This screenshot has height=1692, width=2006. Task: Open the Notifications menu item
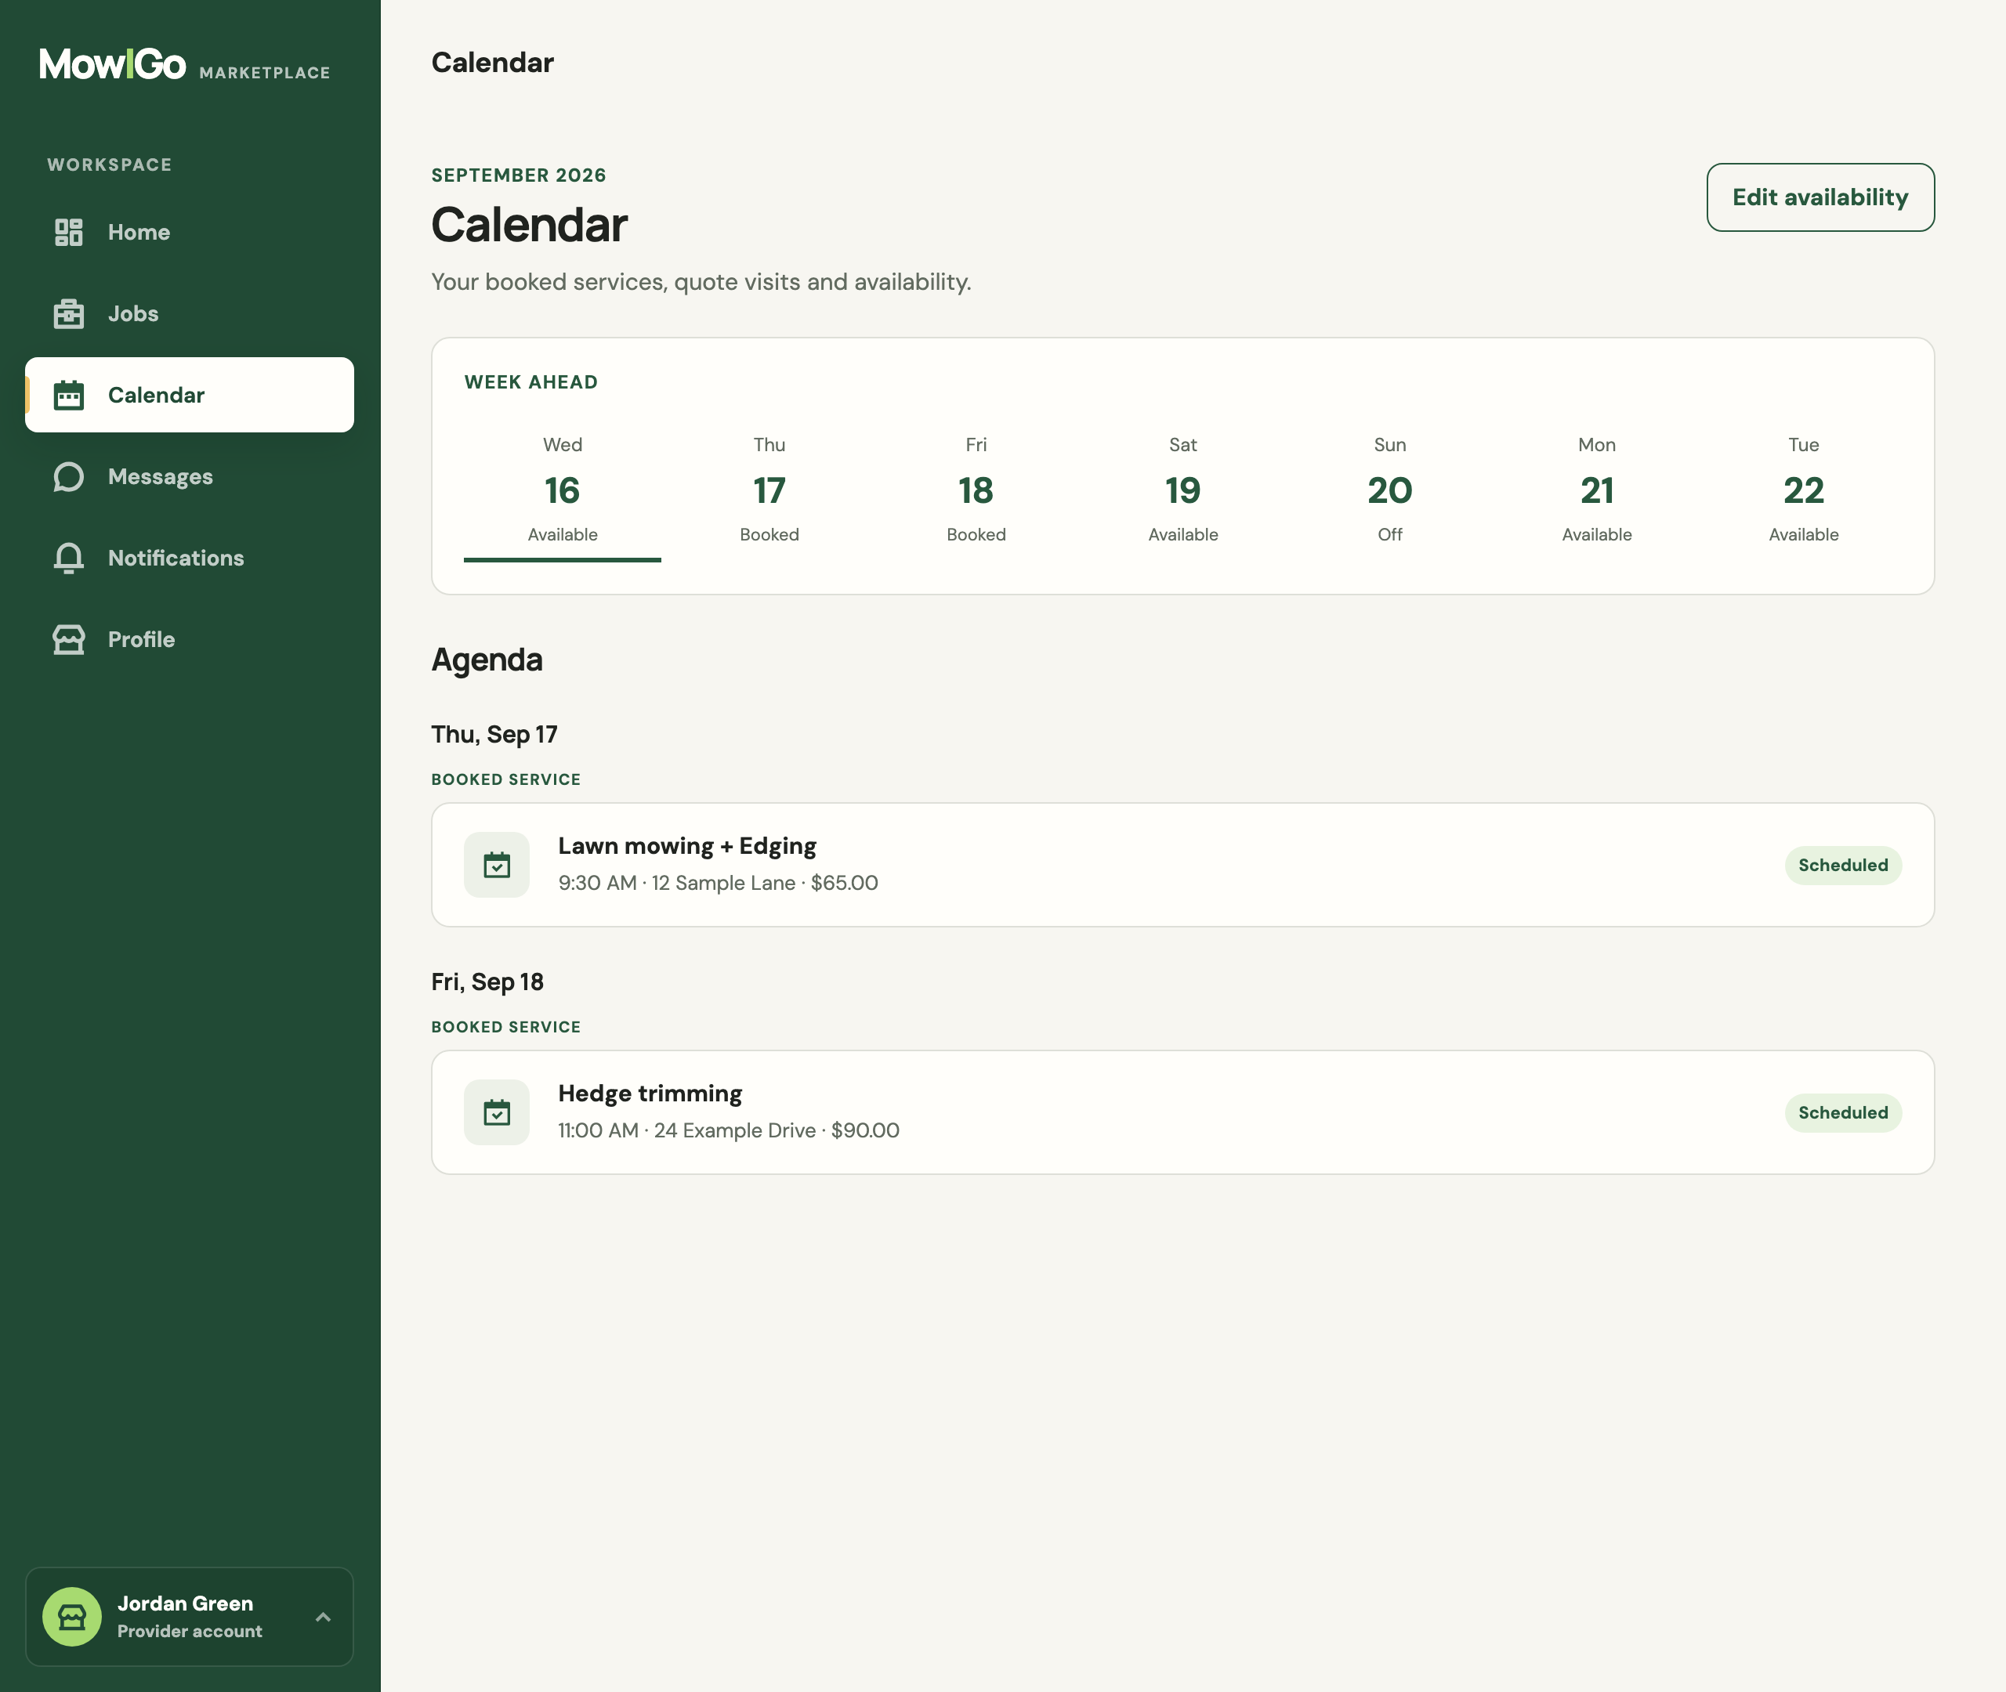click(190, 559)
